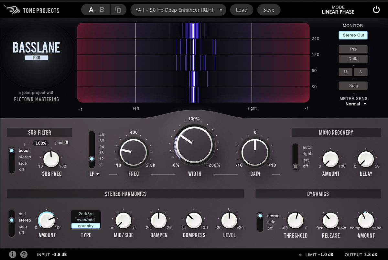Select the 6 dB filter slope
Image resolution: width=388 pixels, height=260 pixels.
[x=101, y=165]
